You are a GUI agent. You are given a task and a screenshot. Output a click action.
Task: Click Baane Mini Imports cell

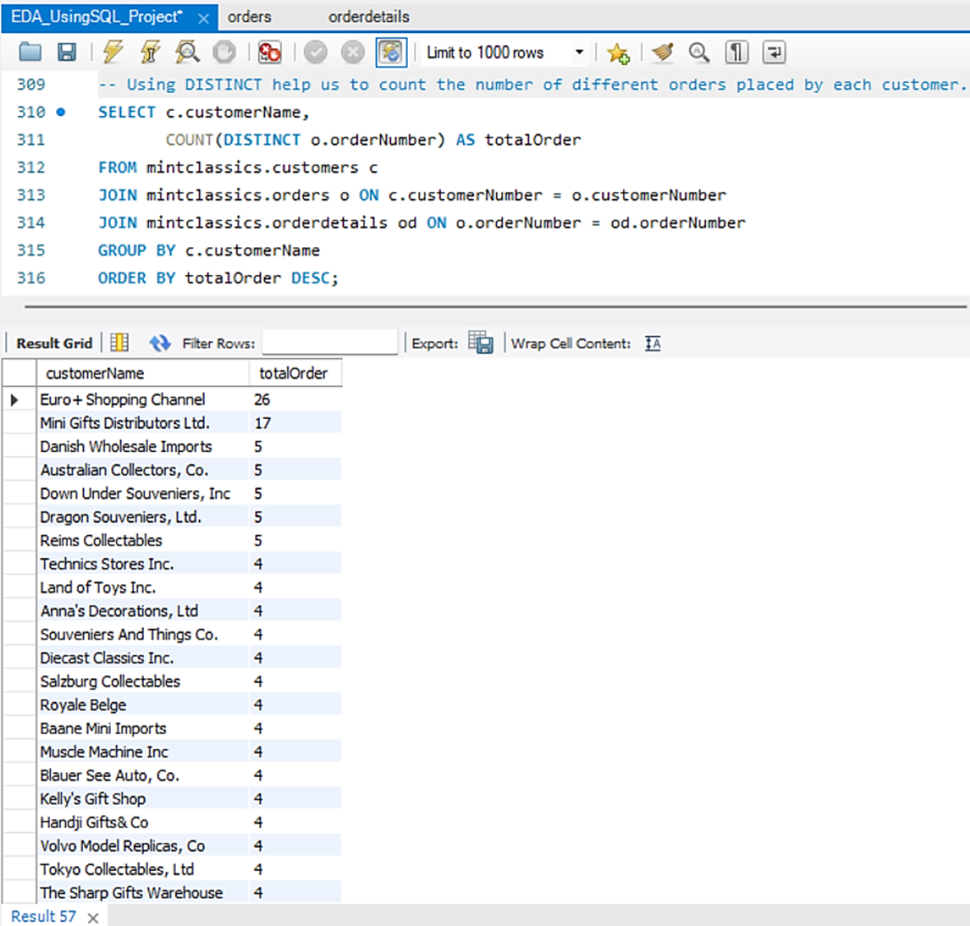(143, 728)
